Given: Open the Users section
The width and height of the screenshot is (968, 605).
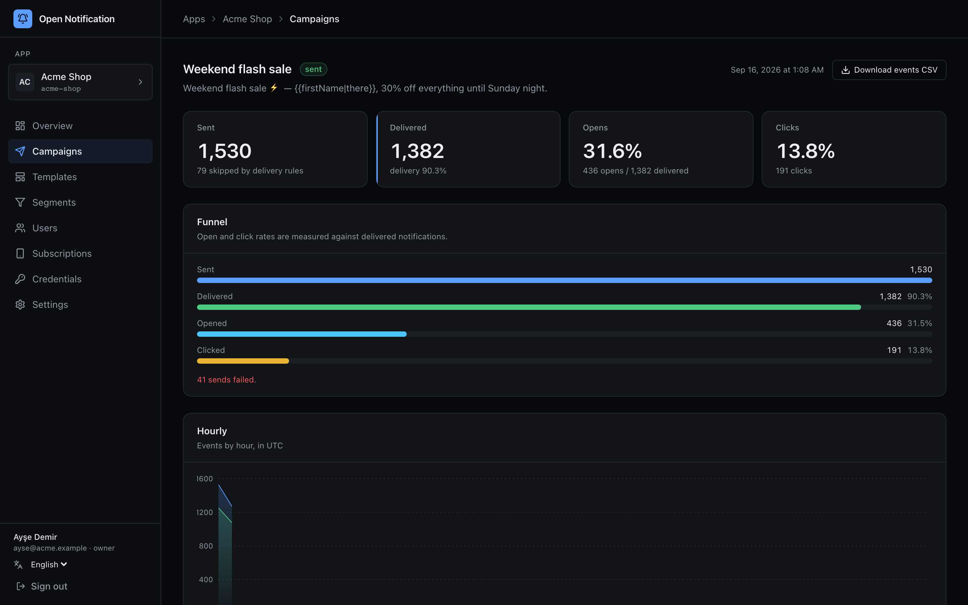Looking at the screenshot, I should pyautogui.click(x=80, y=228).
